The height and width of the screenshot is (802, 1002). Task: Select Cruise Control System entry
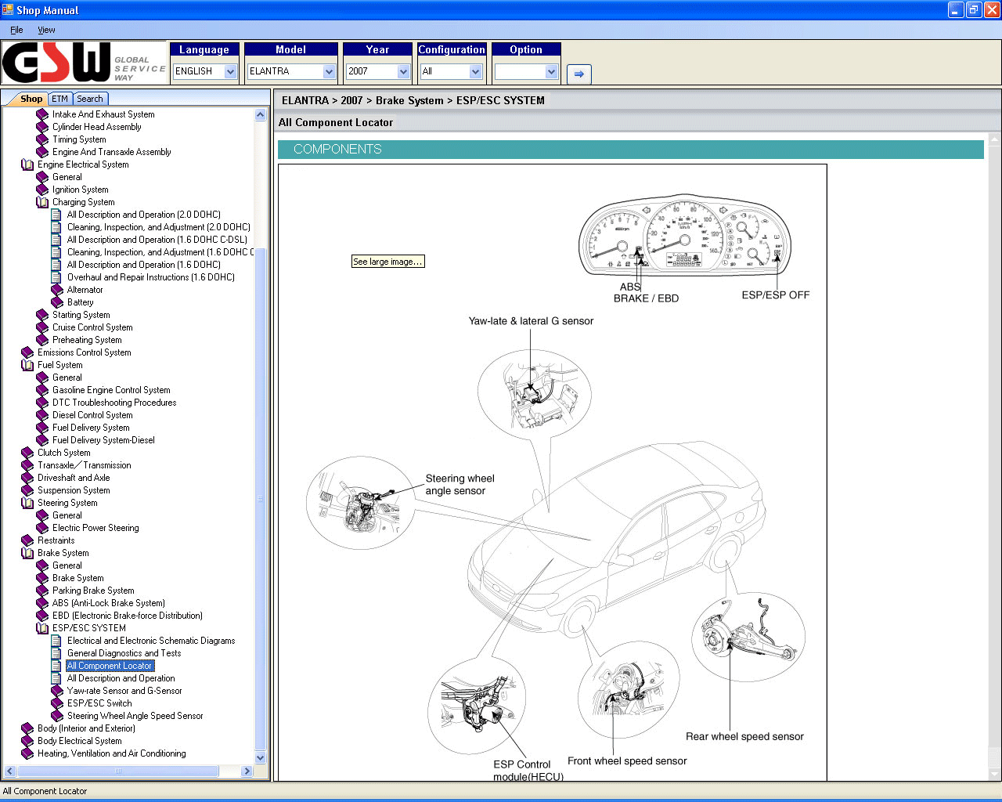click(92, 327)
